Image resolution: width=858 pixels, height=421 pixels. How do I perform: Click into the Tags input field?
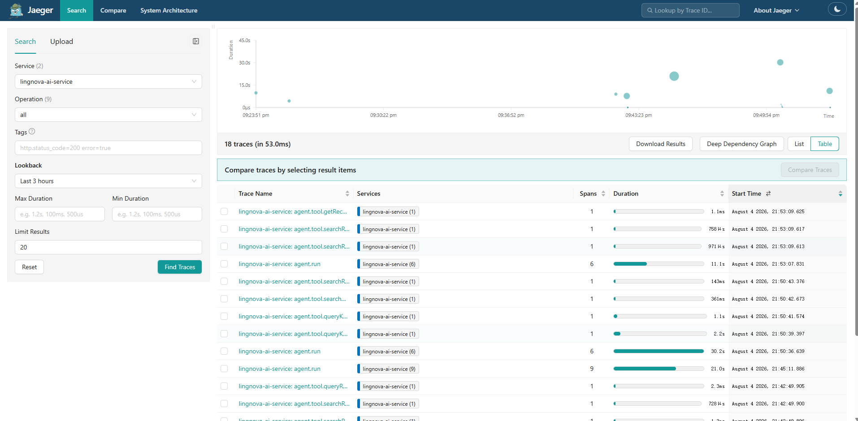click(108, 148)
